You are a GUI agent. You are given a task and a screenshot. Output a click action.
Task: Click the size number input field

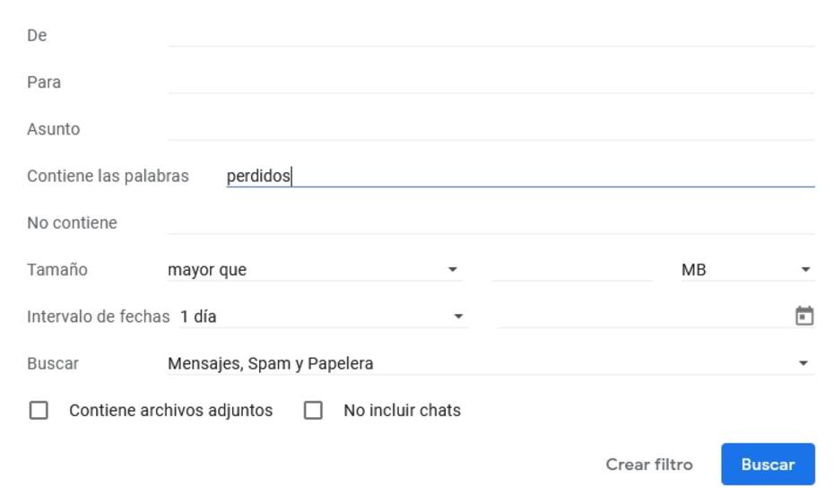pos(572,270)
